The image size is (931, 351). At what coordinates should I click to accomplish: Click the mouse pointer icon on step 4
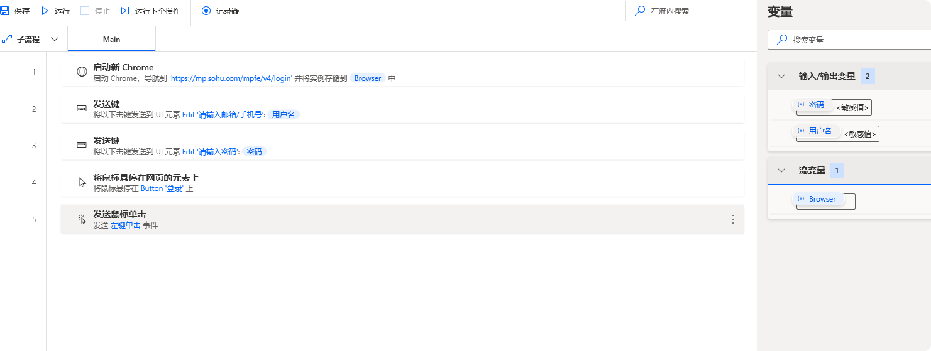pos(82,182)
